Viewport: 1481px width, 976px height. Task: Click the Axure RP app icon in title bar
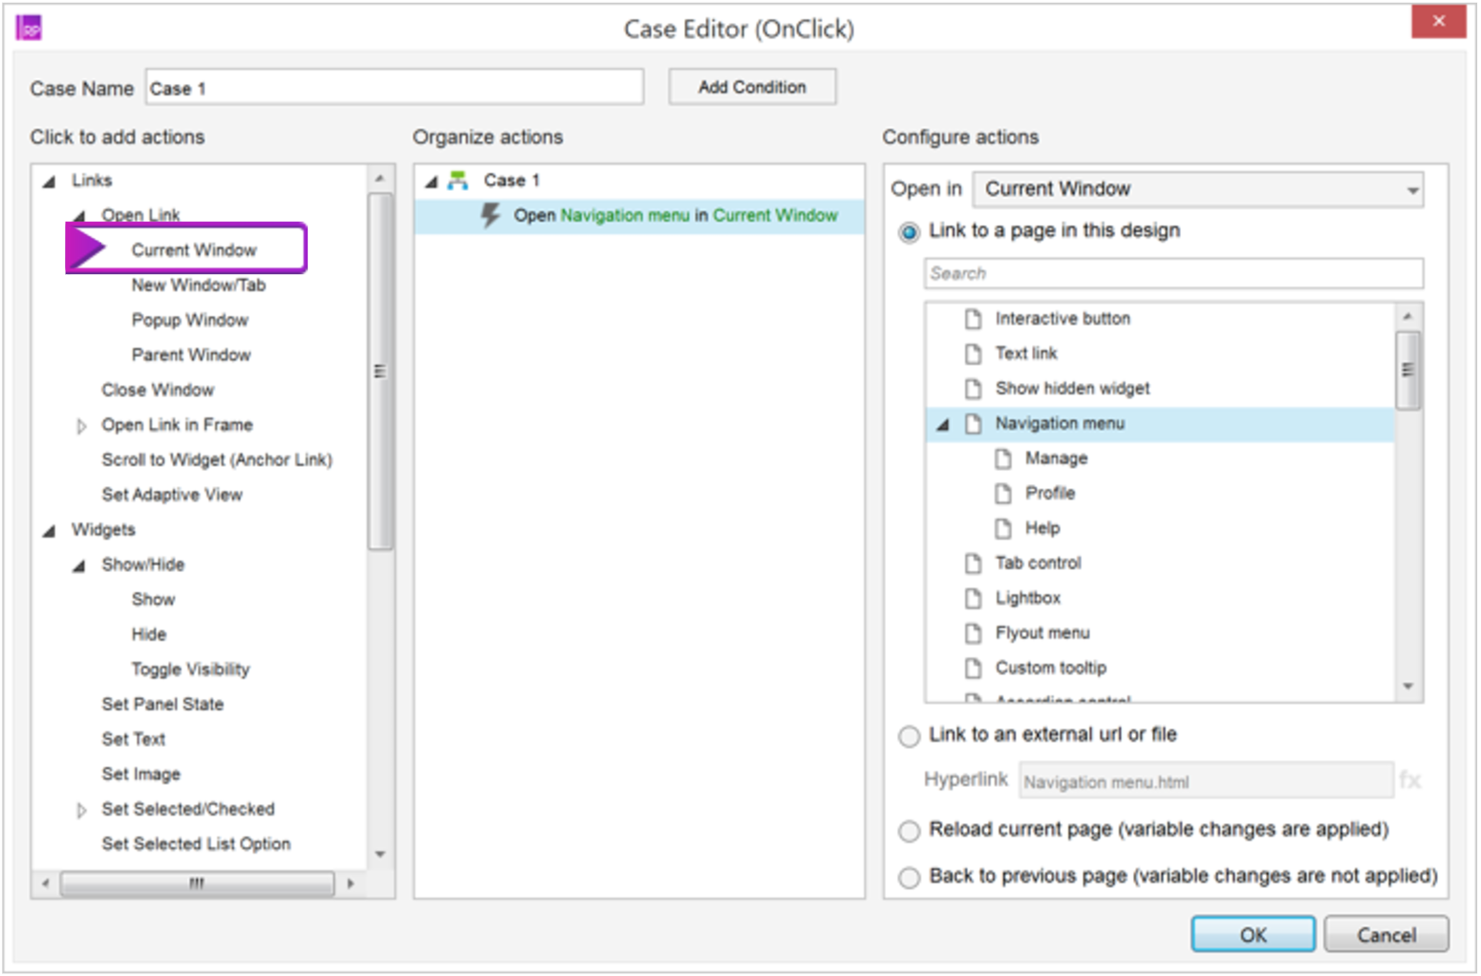pyautogui.click(x=29, y=28)
